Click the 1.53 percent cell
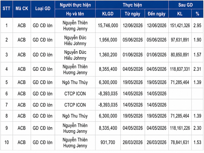Viewport: 204px width, 153px height. 197,142
